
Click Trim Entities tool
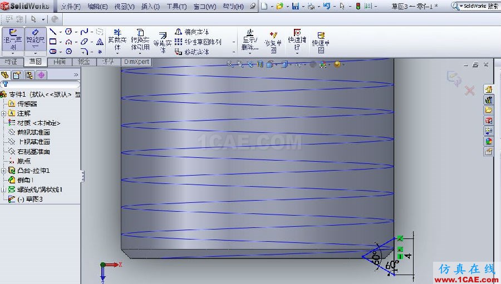tap(117, 39)
